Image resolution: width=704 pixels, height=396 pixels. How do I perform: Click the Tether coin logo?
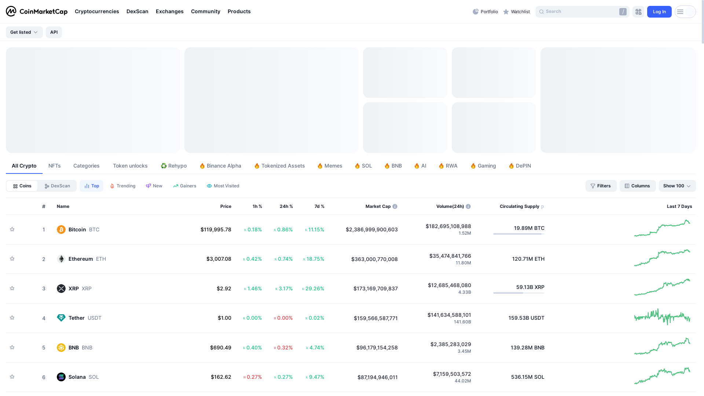pos(61,318)
